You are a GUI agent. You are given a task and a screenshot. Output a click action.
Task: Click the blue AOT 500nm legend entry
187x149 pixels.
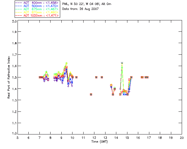pos(37,6)
